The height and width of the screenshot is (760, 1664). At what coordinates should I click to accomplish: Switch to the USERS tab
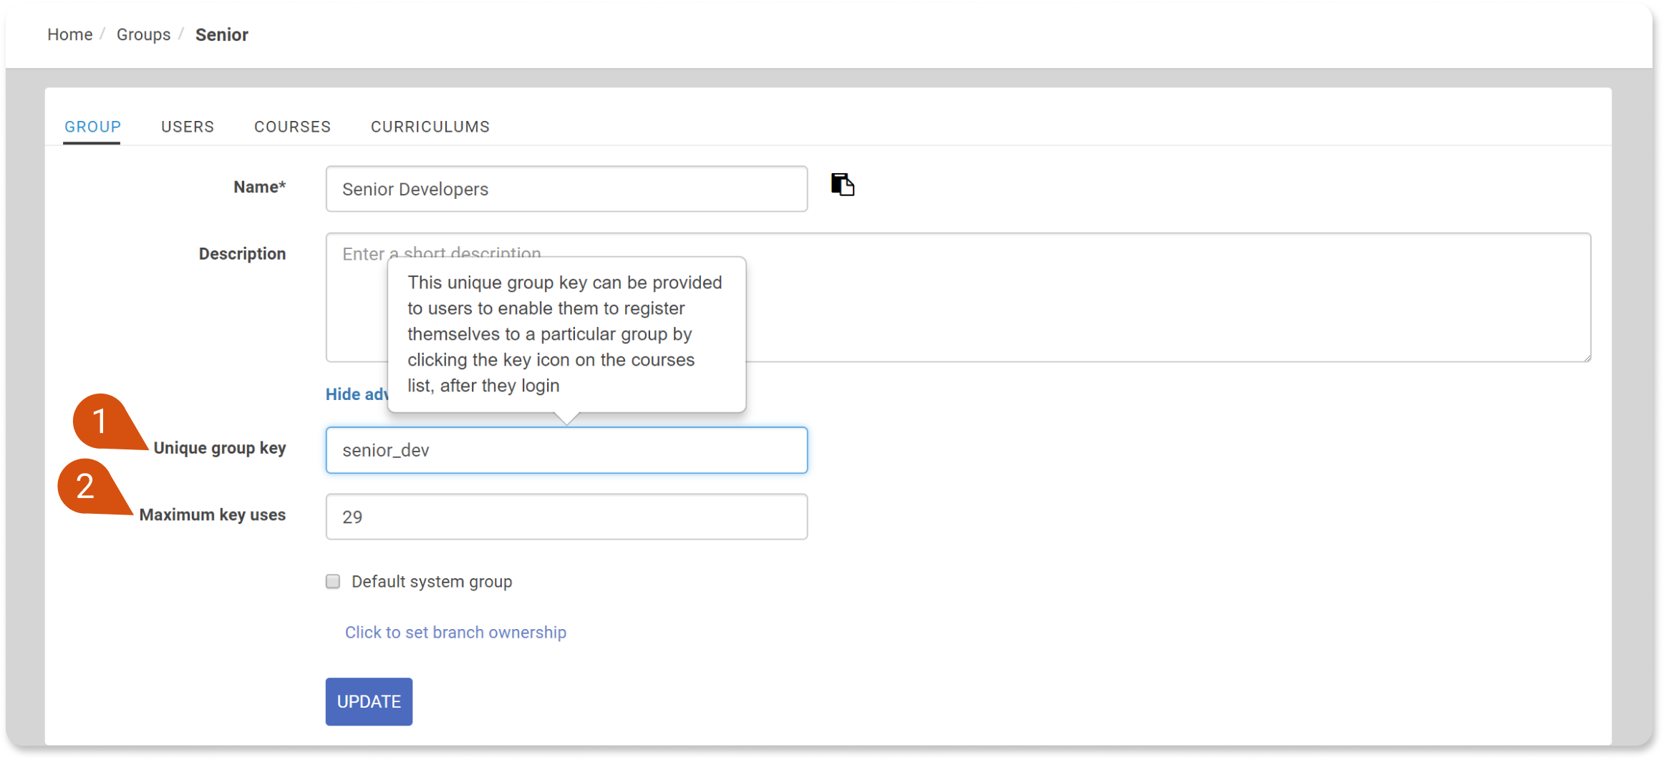pyautogui.click(x=188, y=126)
